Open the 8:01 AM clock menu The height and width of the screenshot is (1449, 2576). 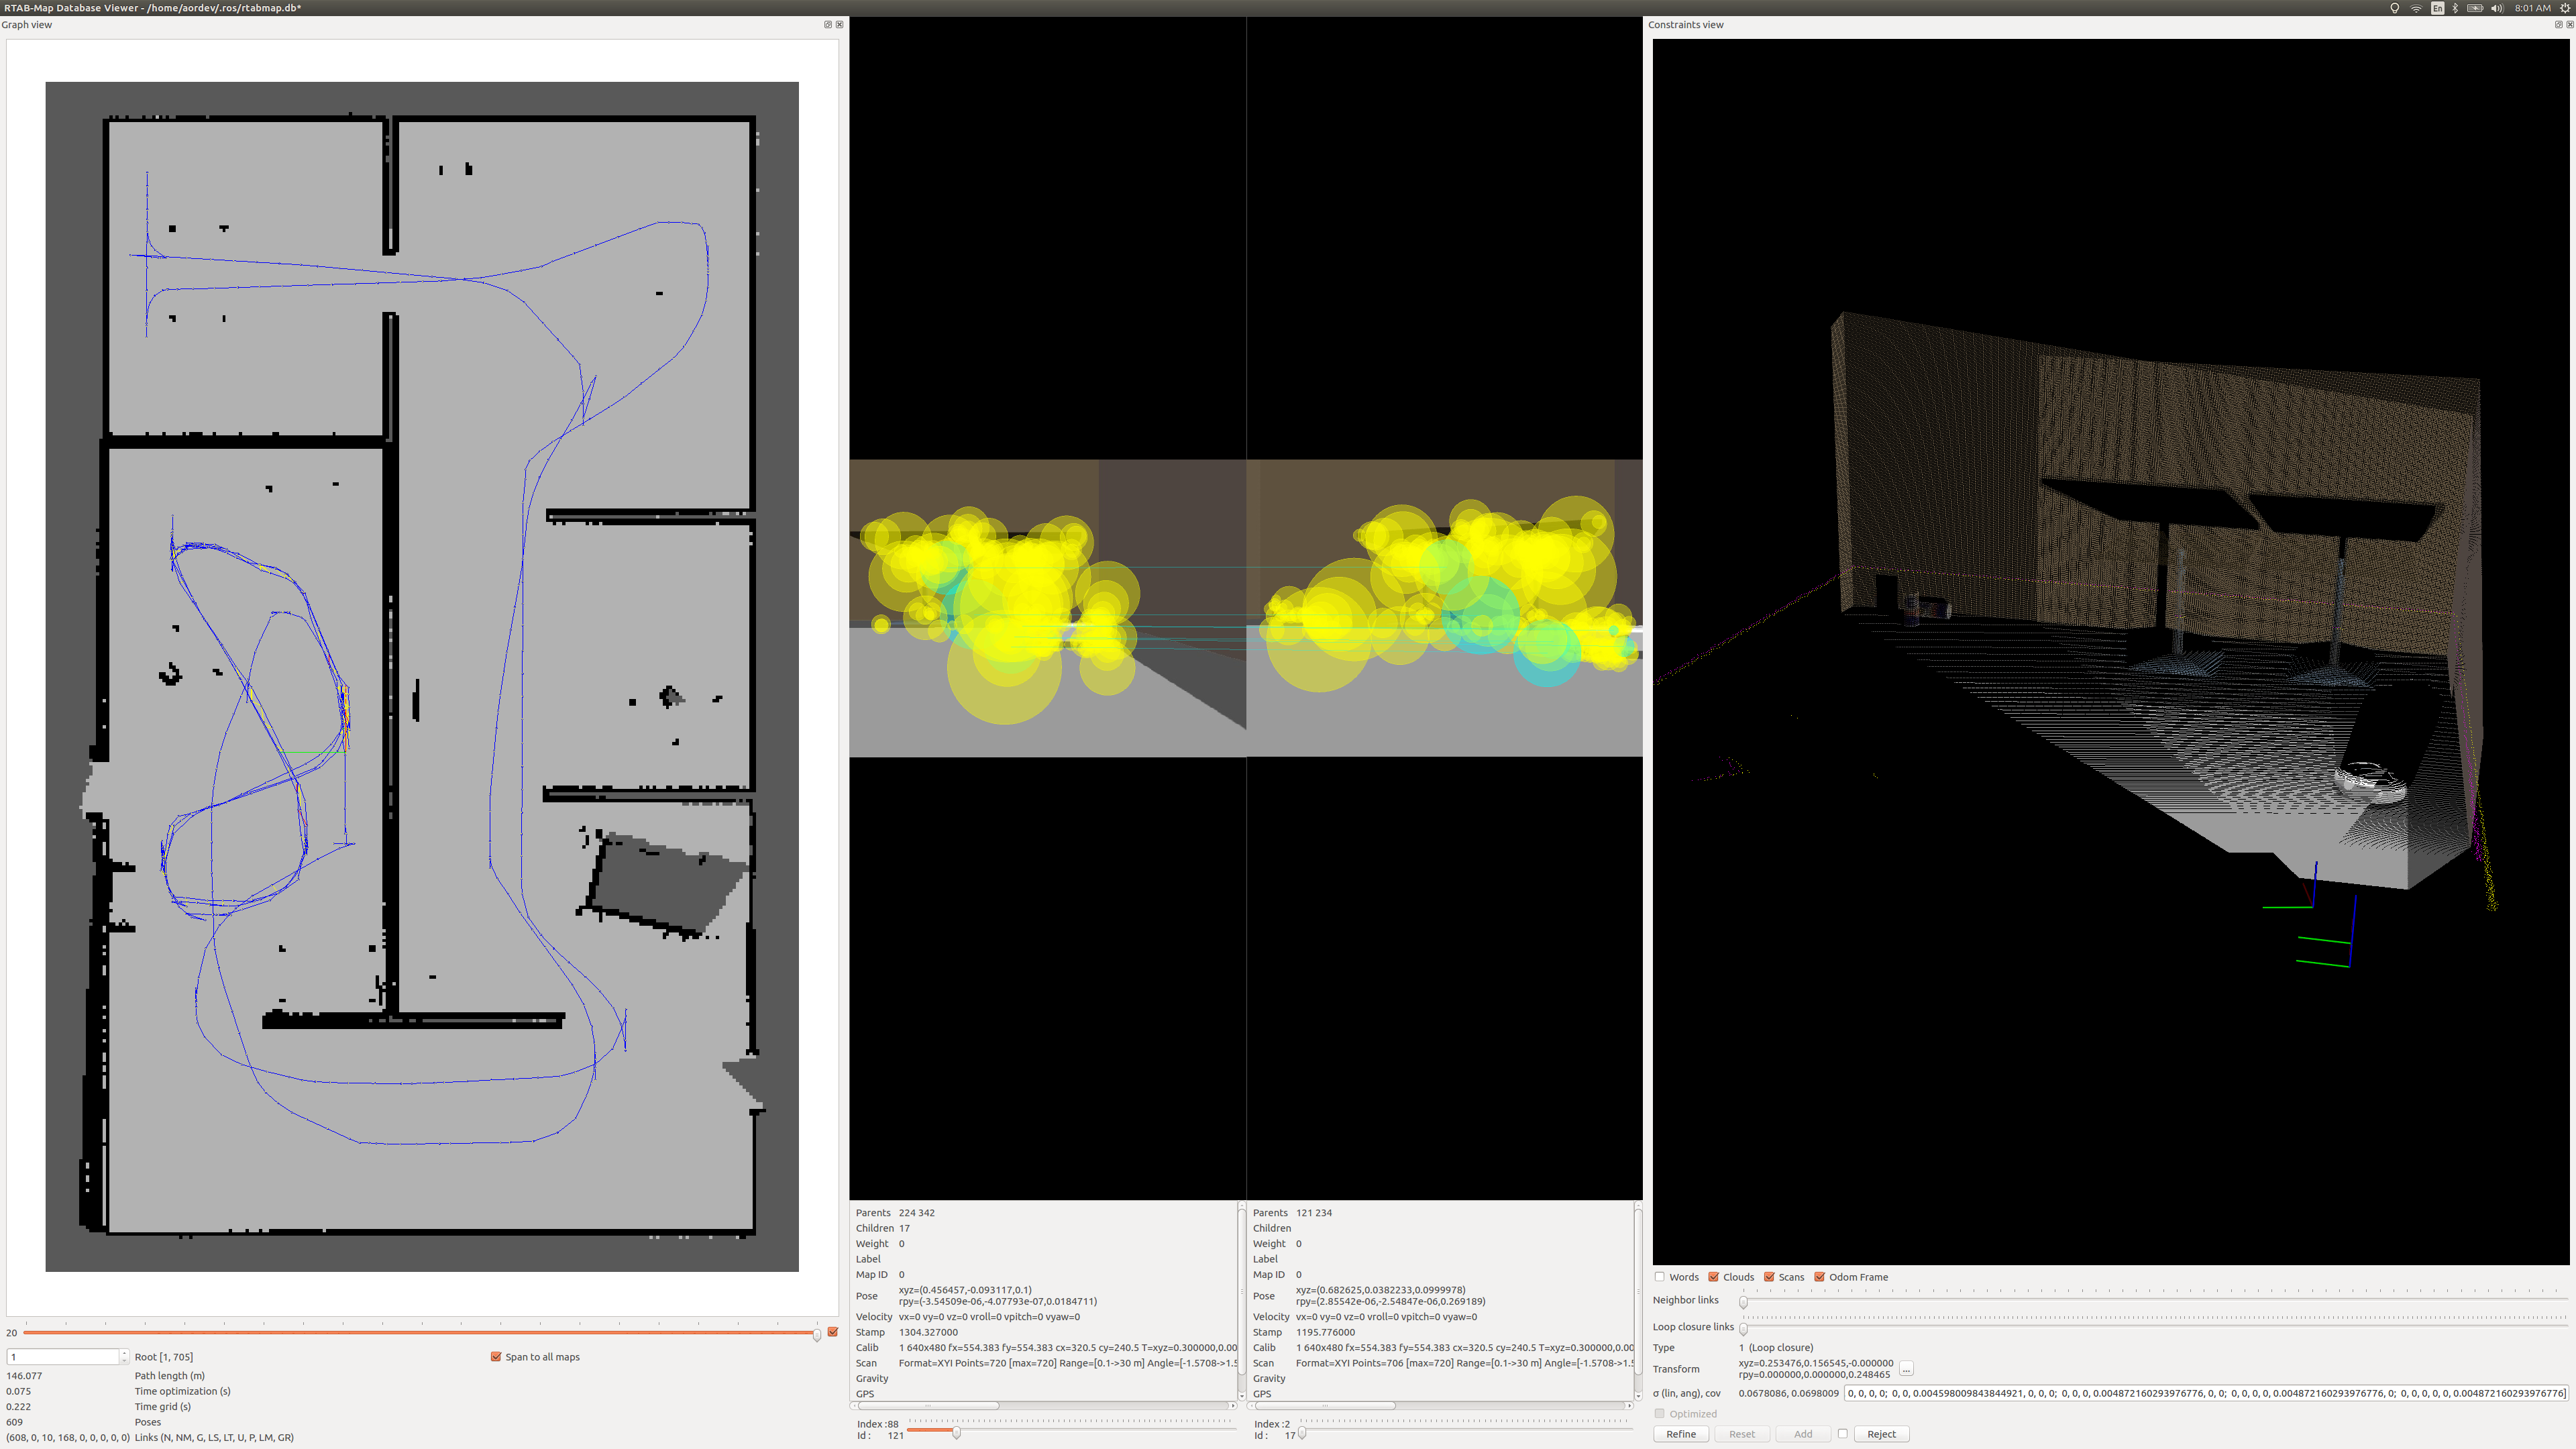coord(2532,8)
